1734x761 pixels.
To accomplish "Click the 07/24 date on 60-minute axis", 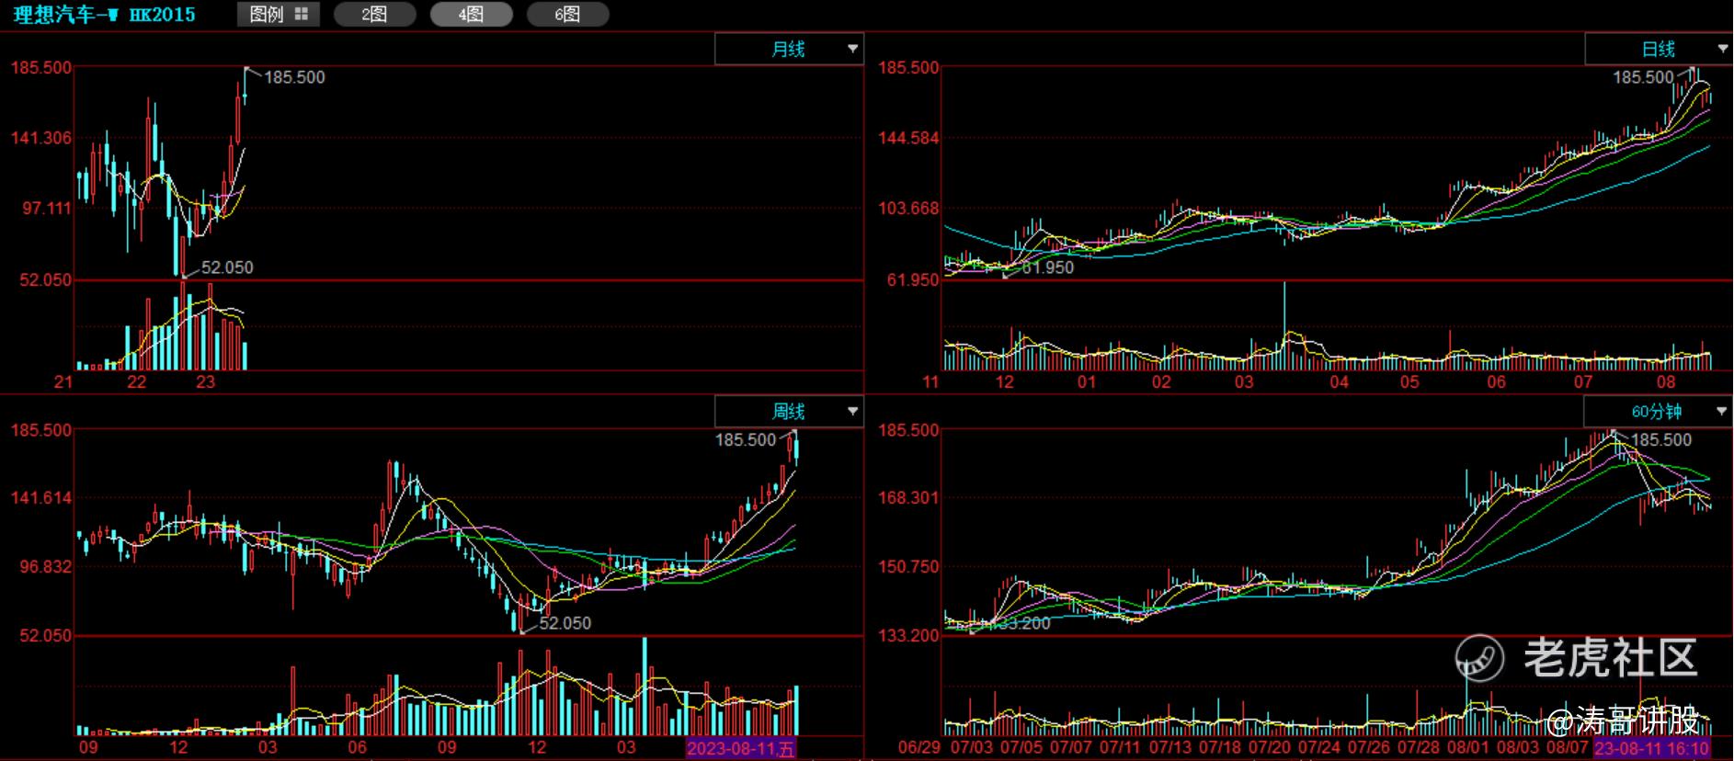I will (1319, 747).
